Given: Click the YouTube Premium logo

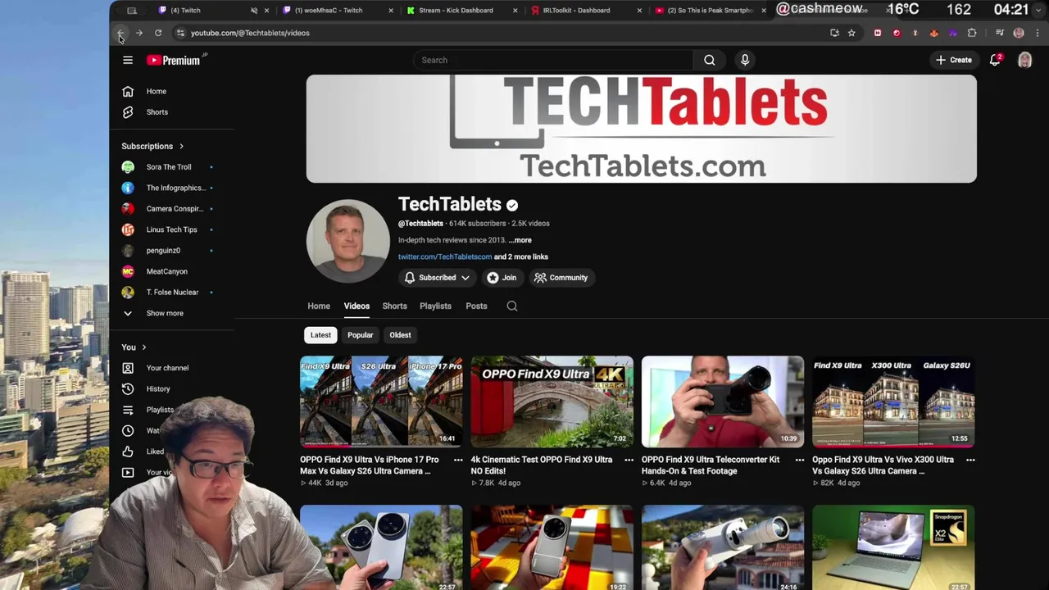Looking at the screenshot, I should (x=174, y=60).
